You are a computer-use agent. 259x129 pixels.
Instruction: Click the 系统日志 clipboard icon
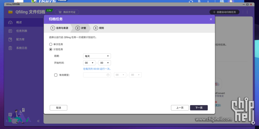pos(10,48)
